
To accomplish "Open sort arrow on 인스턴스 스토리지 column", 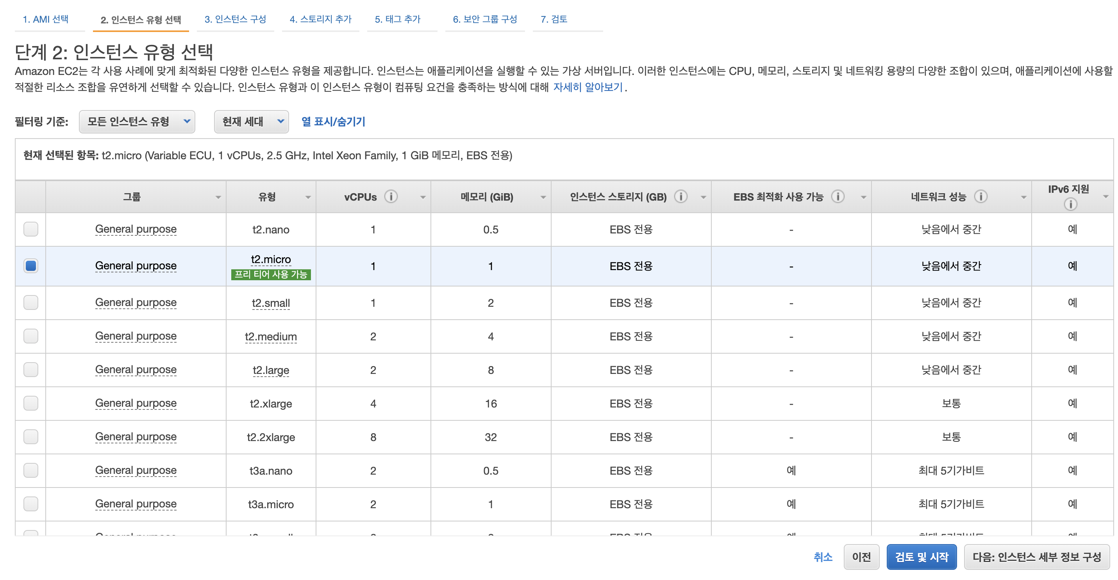I will pos(704,197).
